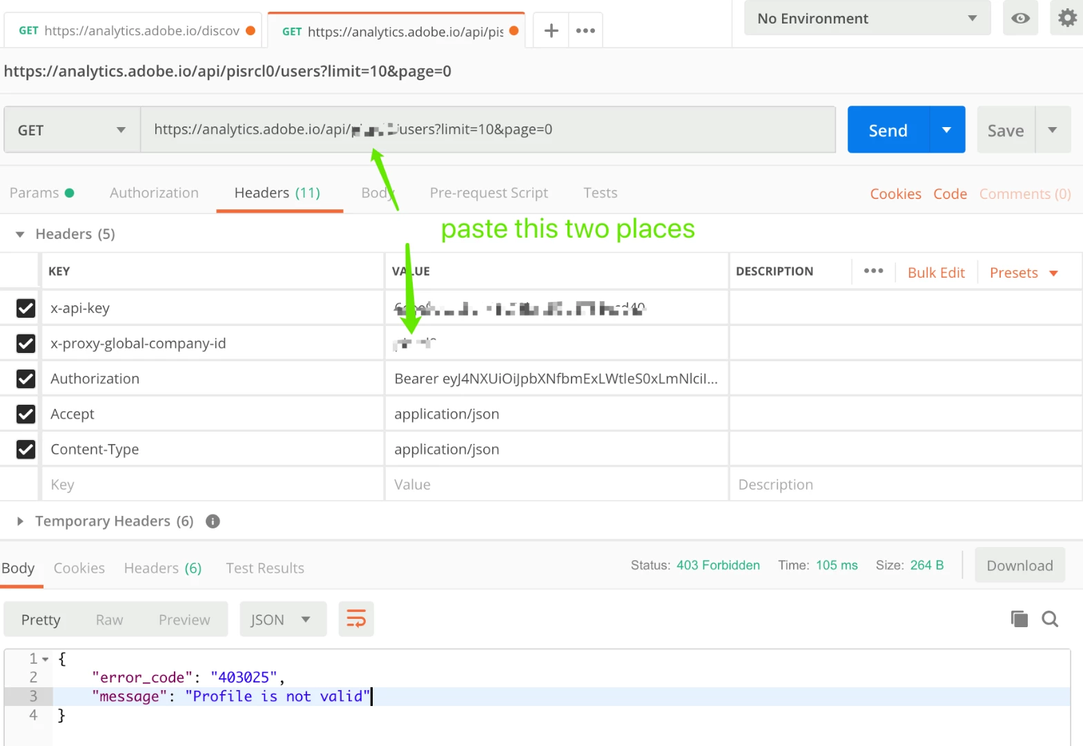Uncheck the Content-Type header row

click(x=26, y=449)
